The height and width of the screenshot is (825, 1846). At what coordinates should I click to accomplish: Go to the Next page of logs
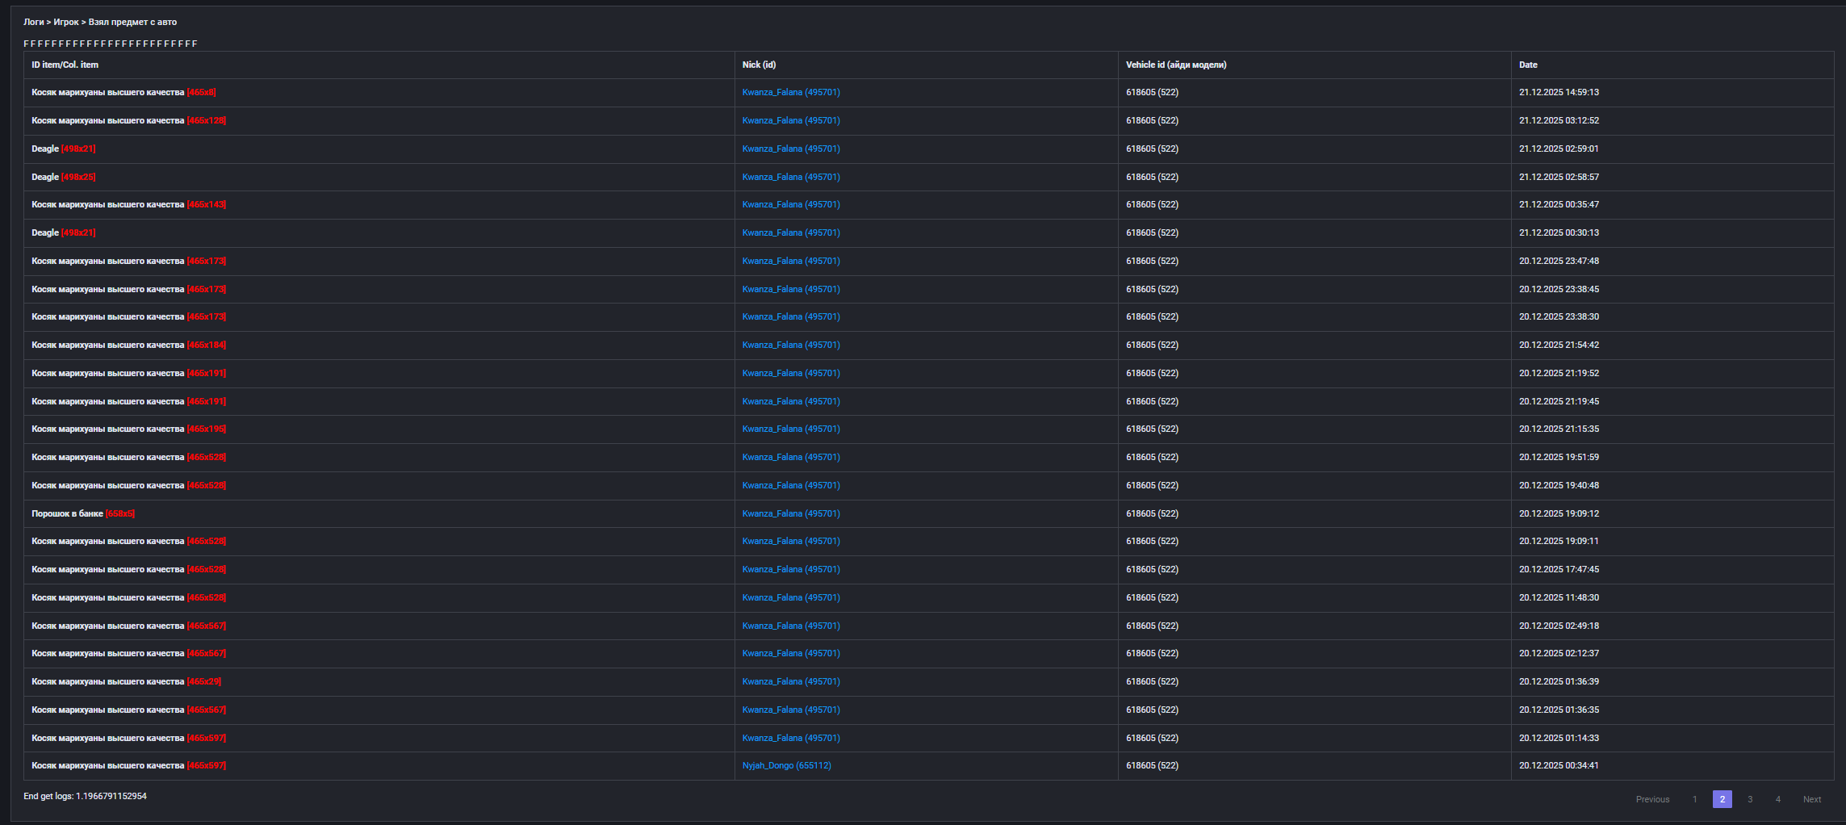tap(1811, 799)
